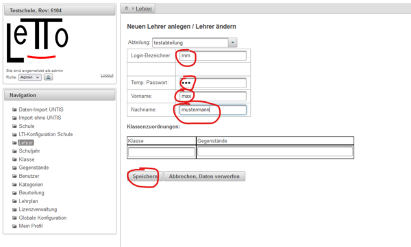Click the empty Klasse cell field
The height and width of the screenshot is (247, 411).
[x=162, y=152]
